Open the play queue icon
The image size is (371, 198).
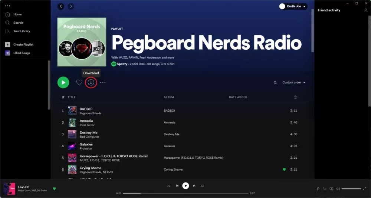pyautogui.click(x=325, y=189)
